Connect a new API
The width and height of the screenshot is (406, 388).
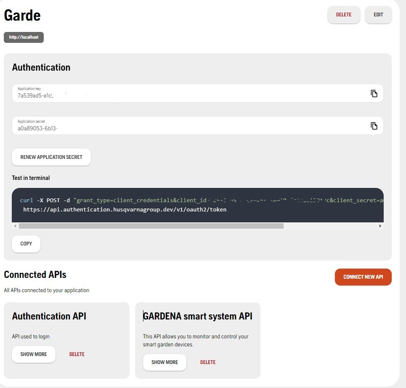[363, 277]
